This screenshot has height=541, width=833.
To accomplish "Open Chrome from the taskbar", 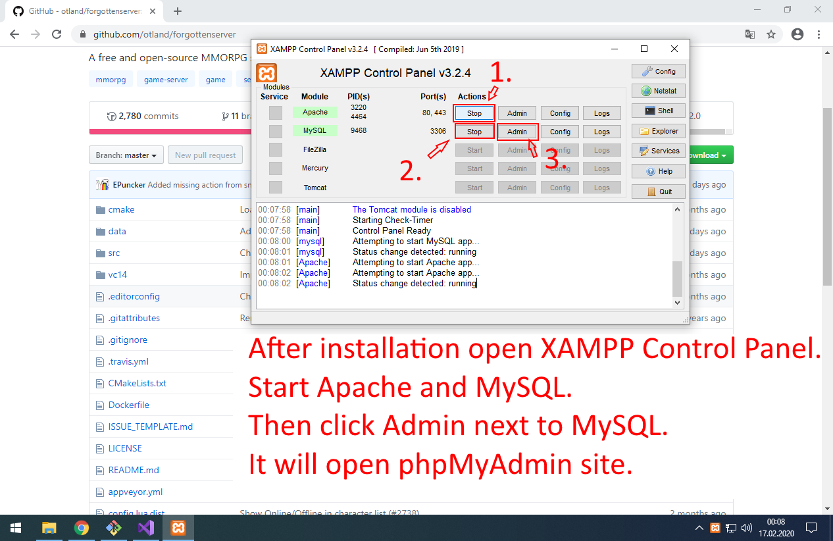I will pyautogui.click(x=81, y=528).
